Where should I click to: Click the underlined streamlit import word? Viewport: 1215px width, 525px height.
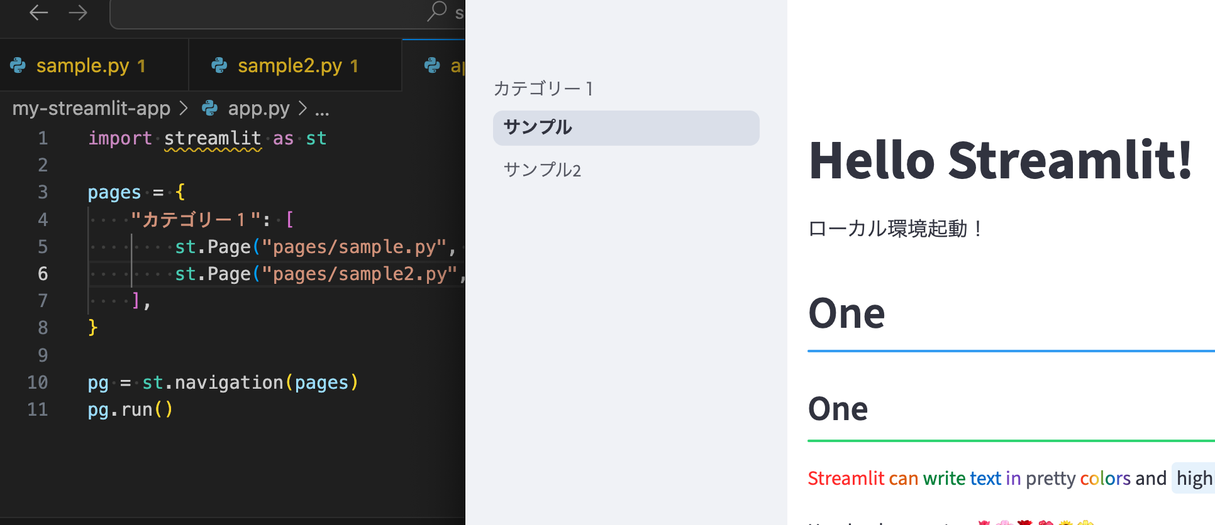(213, 138)
